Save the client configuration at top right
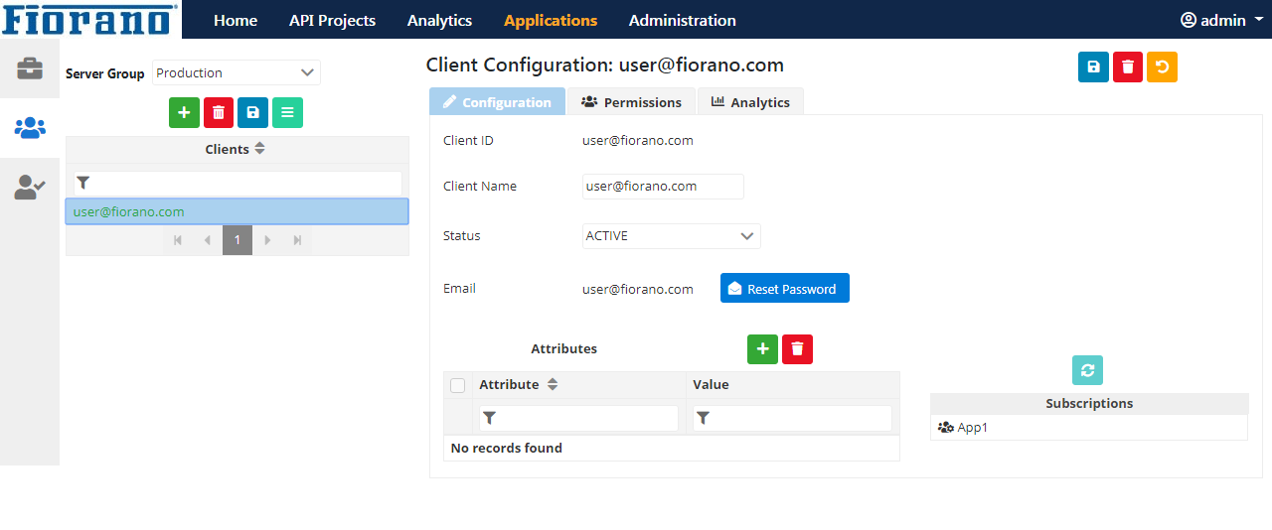 (x=1093, y=67)
